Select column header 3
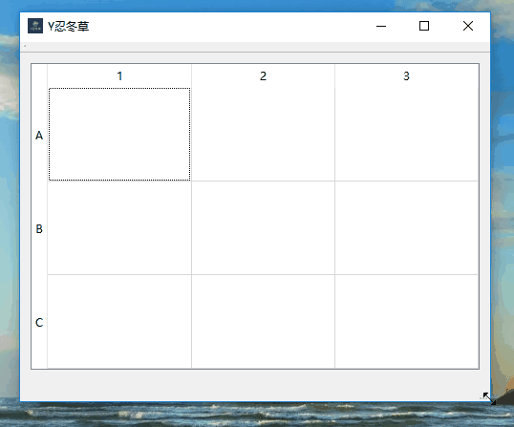This screenshot has width=514, height=427. pyautogui.click(x=406, y=75)
